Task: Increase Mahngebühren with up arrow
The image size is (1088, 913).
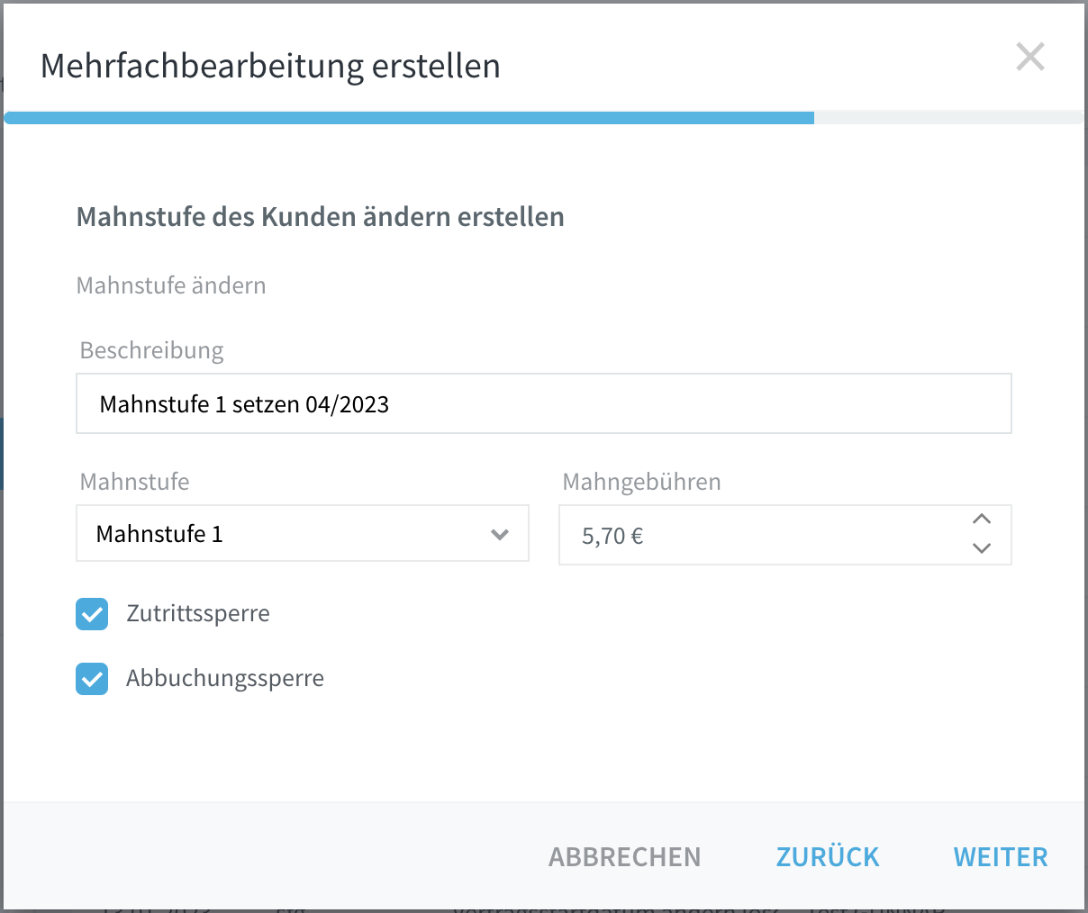Action: pyautogui.click(x=982, y=520)
